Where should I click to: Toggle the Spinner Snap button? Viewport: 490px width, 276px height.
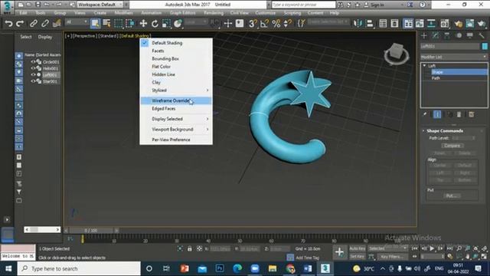pyautogui.click(x=288, y=24)
